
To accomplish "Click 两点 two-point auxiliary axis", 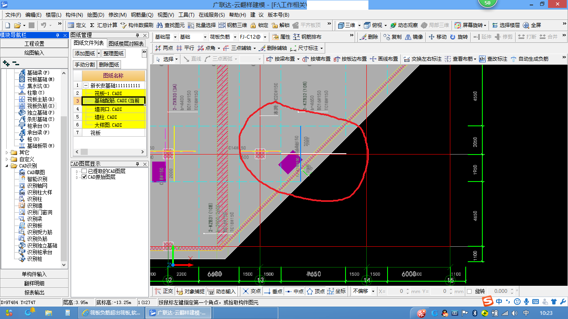I will point(164,48).
